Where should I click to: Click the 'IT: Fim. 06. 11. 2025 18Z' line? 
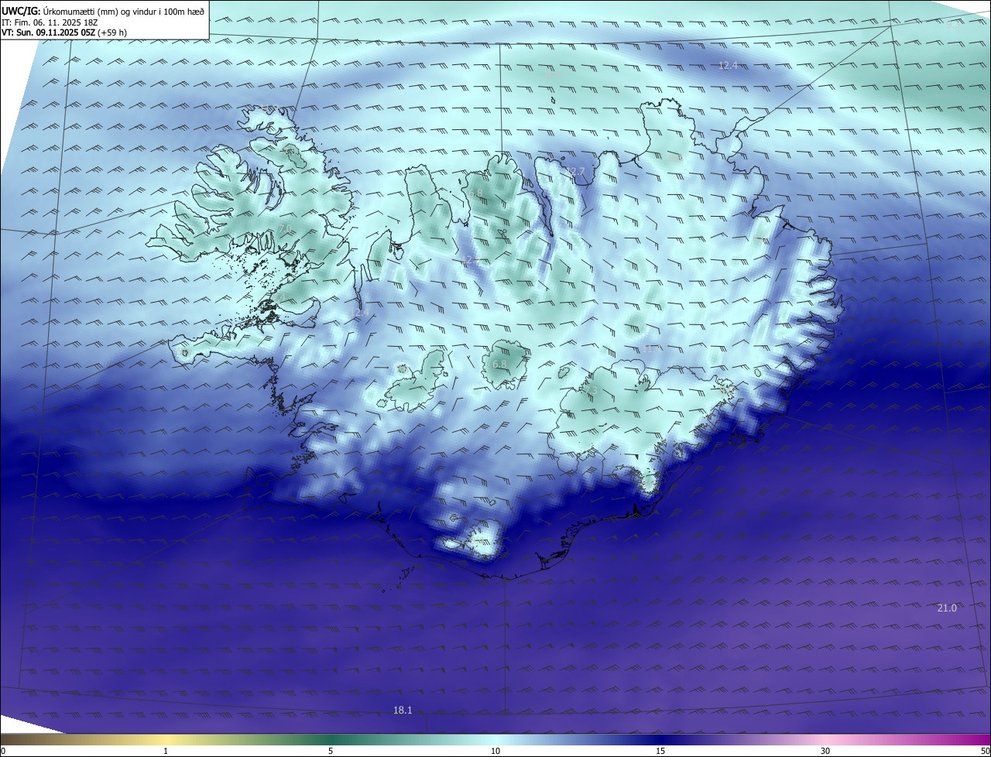coord(50,22)
